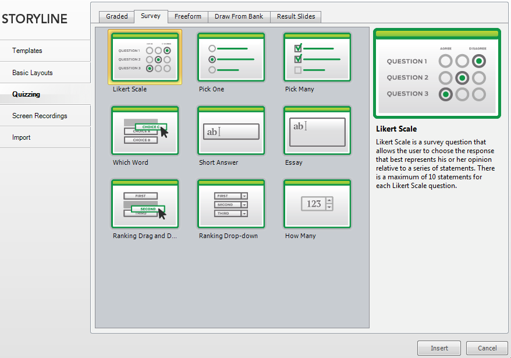Viewport: 511px width, 358px height.
Task: Choose the Short Answer question type
Action: [230, 130]
